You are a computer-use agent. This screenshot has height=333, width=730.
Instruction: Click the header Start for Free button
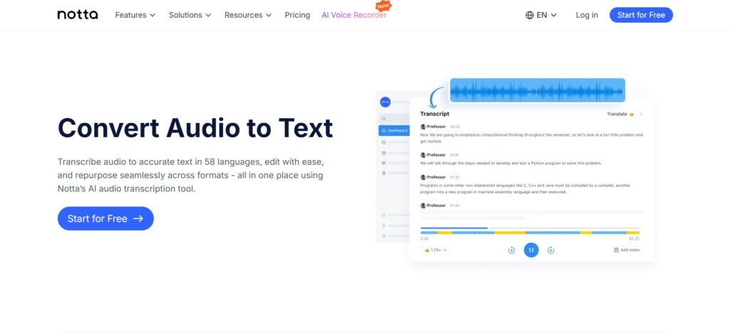(641, 15)
